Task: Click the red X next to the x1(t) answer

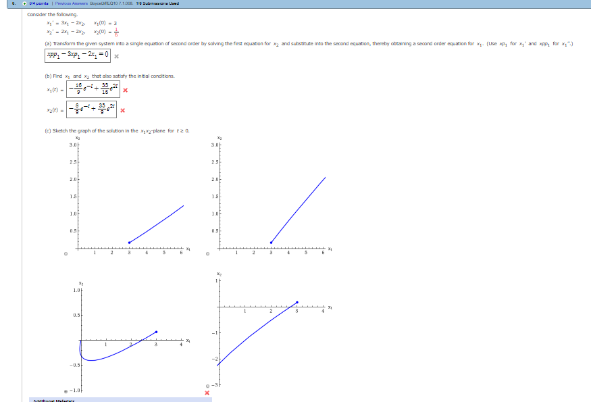Action: (125, 91)
